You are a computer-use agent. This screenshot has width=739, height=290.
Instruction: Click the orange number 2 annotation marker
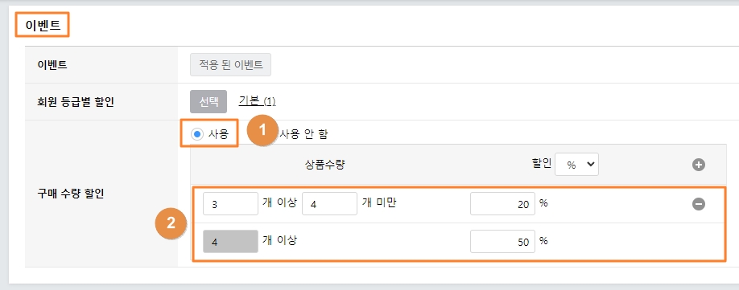(171, 223)
